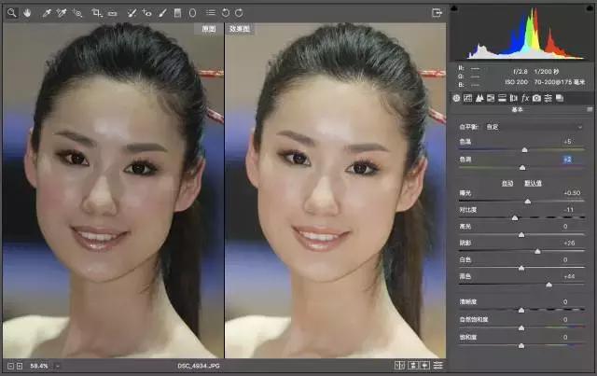This screenshot has width=597, height=376.
Task: Click the original image (原图) label
Action: 209,29
